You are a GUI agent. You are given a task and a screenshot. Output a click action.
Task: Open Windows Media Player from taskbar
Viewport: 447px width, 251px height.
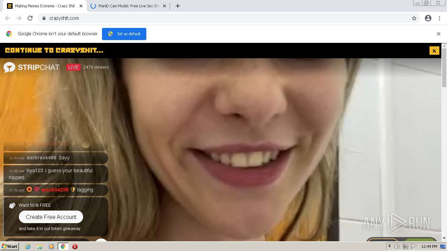pyautogui.click(x=51, y=246)
